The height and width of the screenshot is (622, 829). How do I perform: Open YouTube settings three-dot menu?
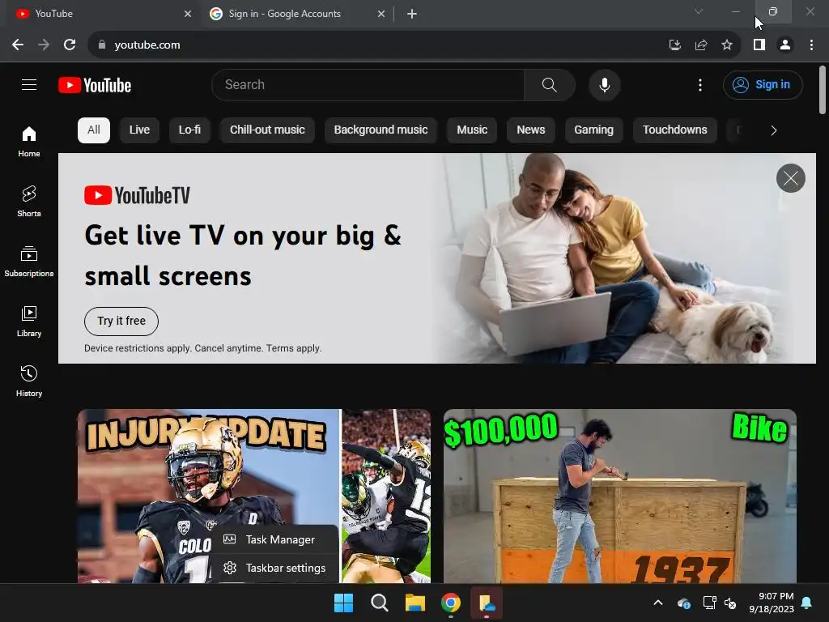700,84
